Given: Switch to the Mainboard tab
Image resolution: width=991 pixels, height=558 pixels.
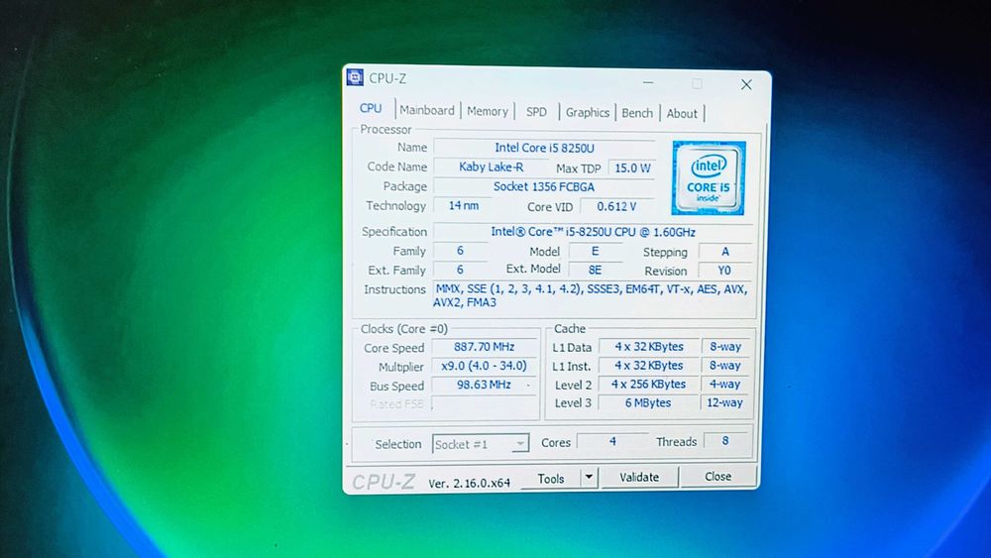Looking at the screenshot, I should [x=427, y=110].
